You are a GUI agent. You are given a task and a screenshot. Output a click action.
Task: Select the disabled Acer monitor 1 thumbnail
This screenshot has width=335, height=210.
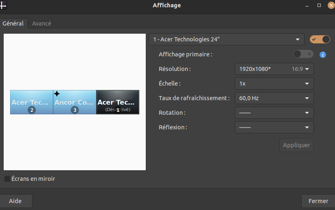[x=118, y=101]
